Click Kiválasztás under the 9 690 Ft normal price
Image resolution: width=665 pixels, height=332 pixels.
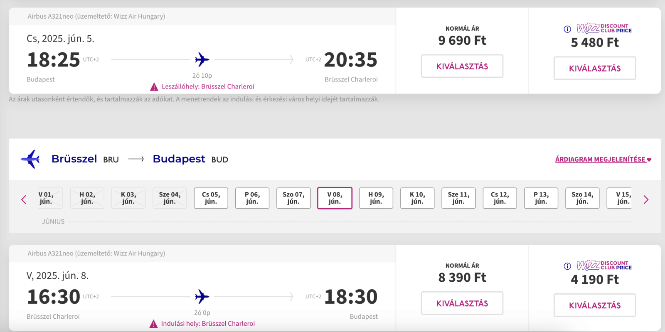[x=462, y=66]
